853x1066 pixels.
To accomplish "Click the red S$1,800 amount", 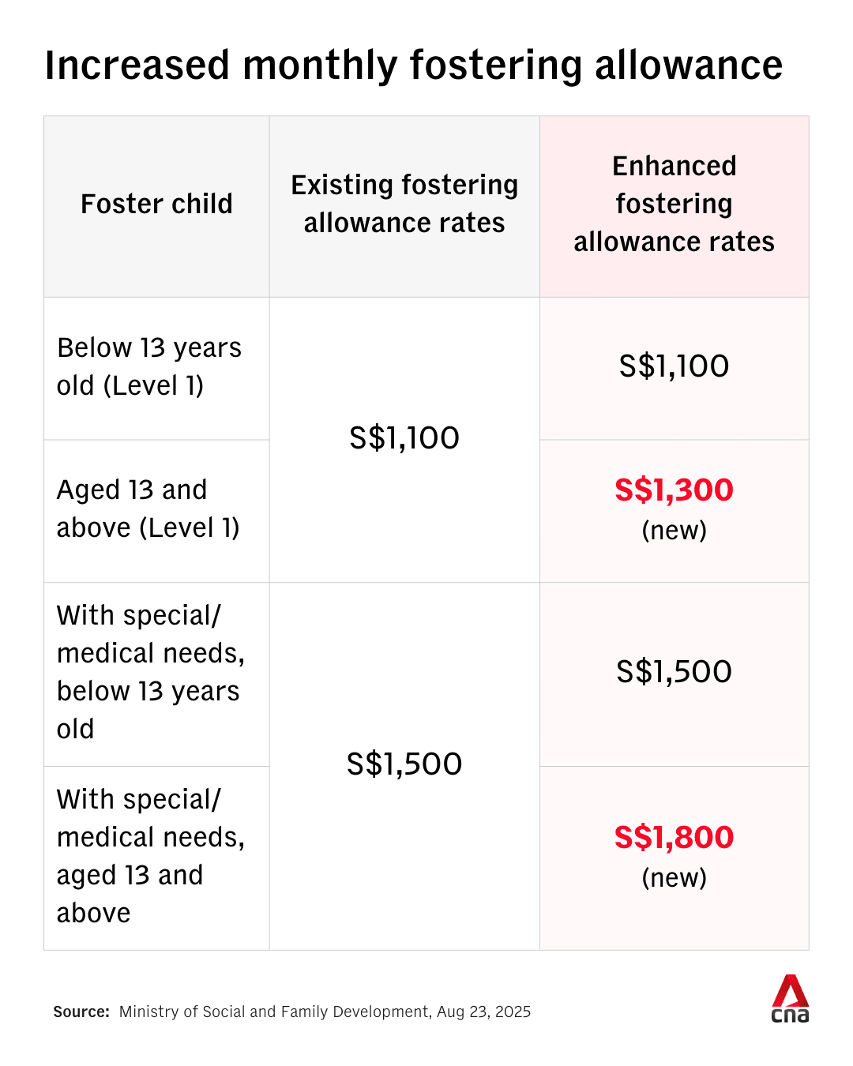I will point(674,838).
